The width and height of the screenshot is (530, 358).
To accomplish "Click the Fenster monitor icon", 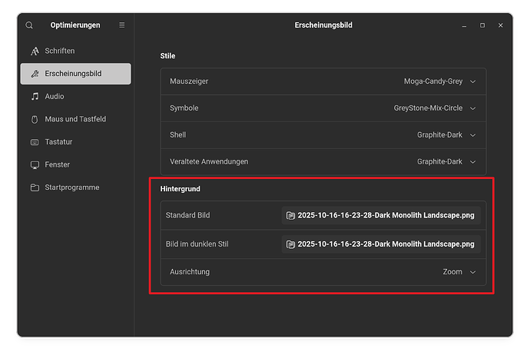I will coord(35,165).
